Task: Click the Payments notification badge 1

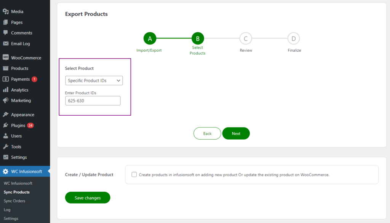Action: tap(34, 79)
